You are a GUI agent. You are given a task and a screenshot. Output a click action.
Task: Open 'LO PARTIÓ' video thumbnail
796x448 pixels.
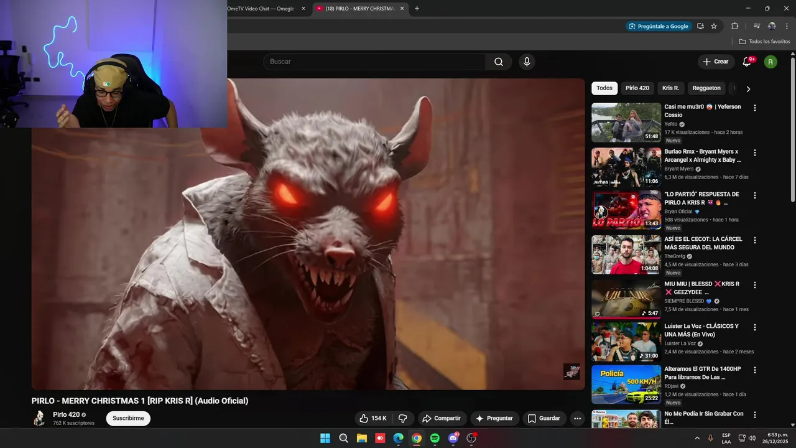[626, 211]
